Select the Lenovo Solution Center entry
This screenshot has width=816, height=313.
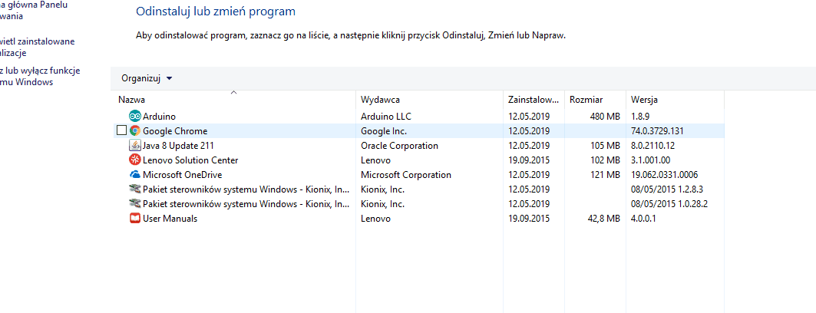click(190, 160)
